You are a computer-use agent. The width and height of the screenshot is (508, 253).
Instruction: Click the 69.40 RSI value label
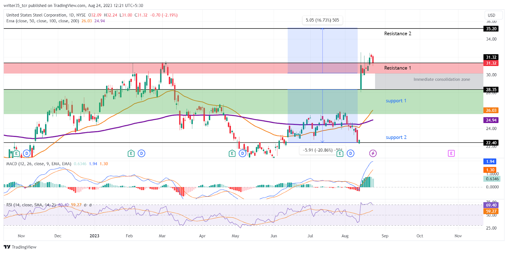point(491,205)
